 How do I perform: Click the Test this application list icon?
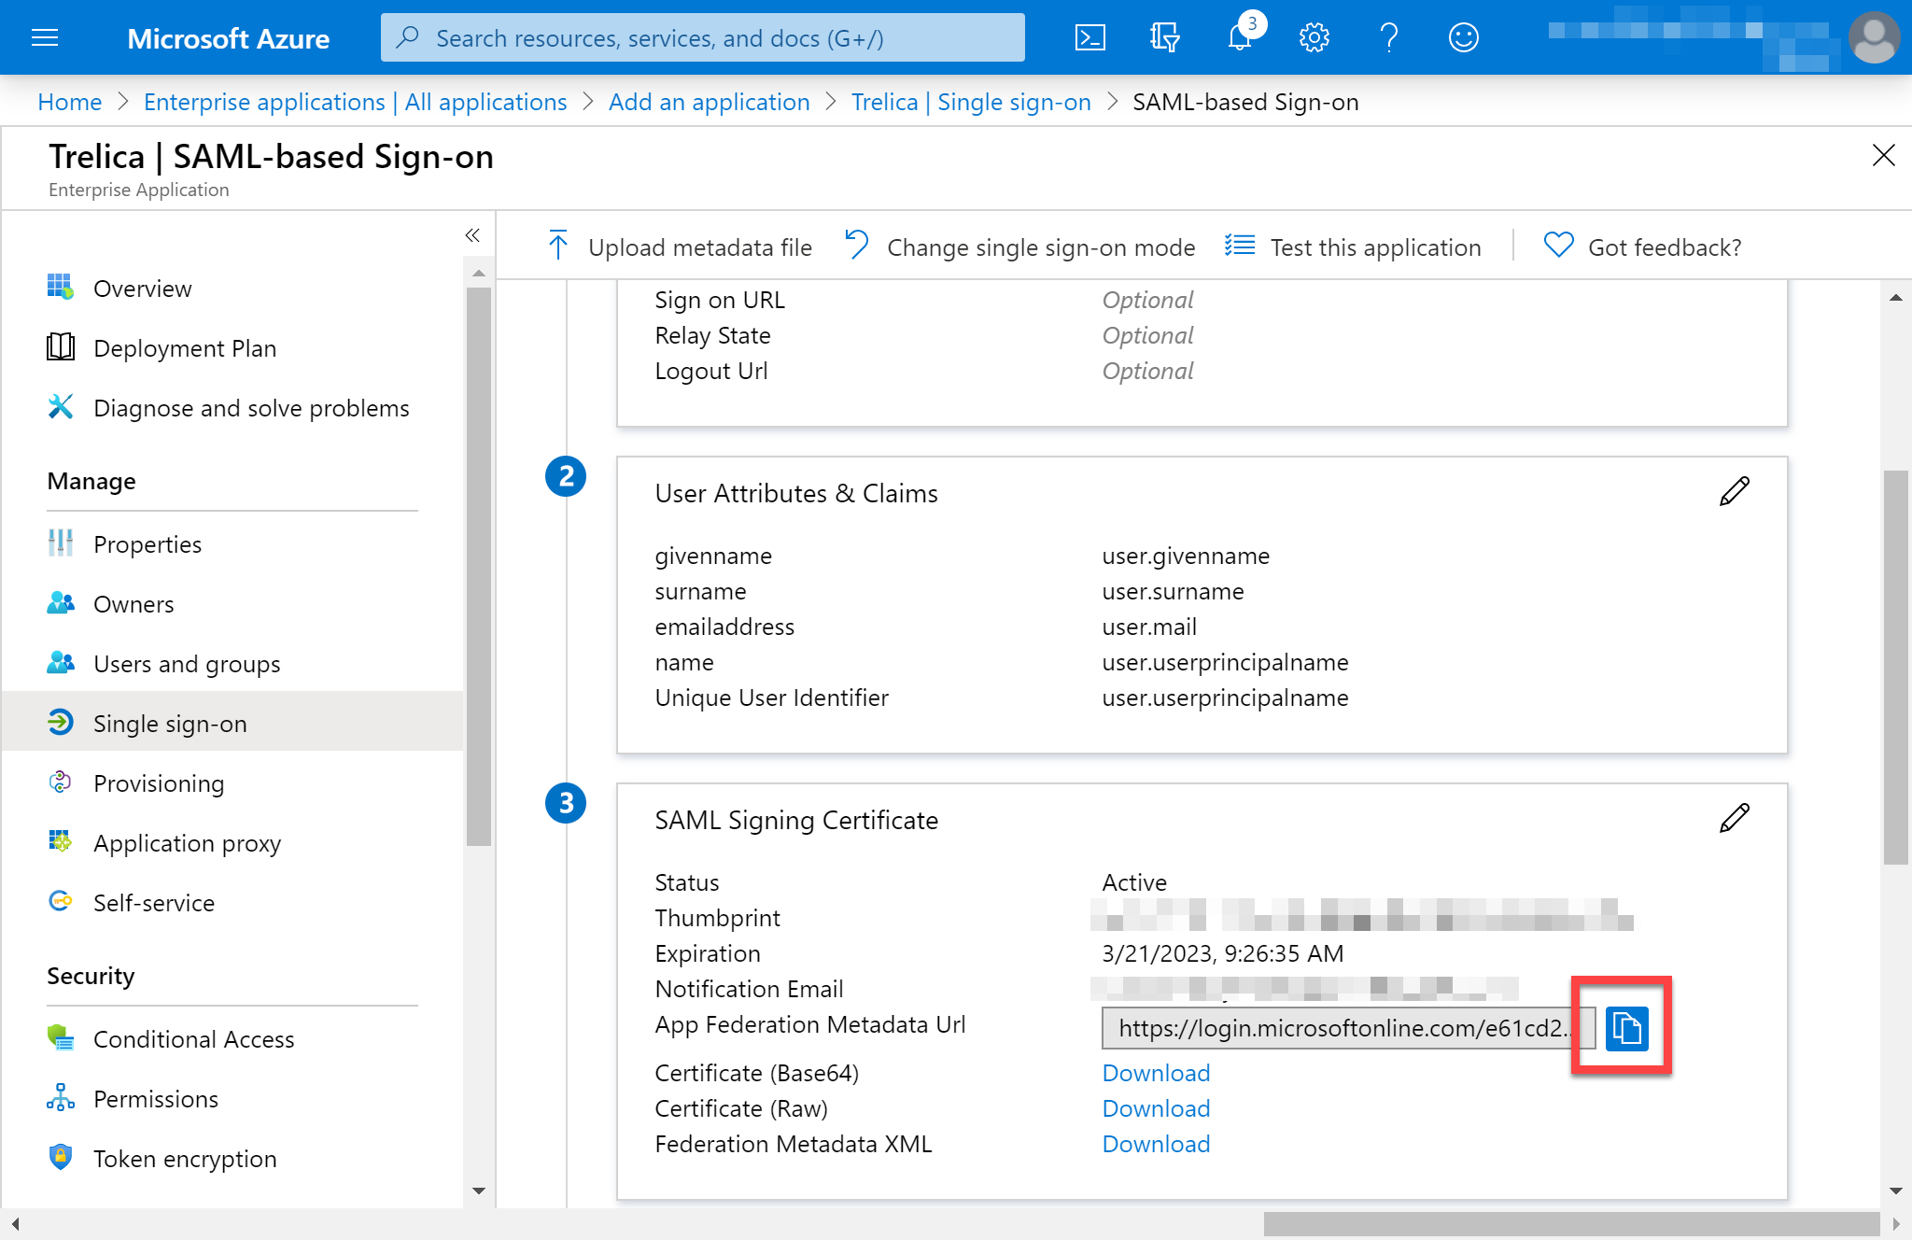1240,246
